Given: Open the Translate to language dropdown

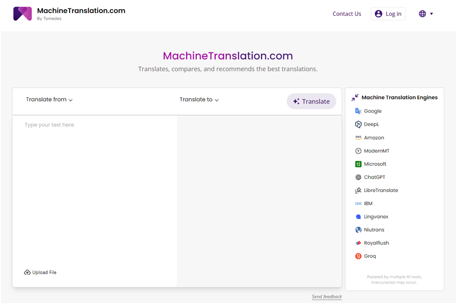Looking at the screenshot, I should [198, 99].
